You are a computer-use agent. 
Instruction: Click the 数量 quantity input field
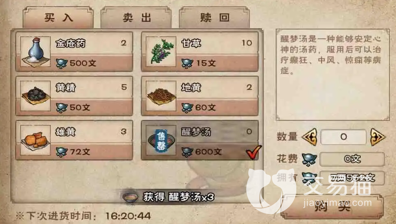pos(344,137)
